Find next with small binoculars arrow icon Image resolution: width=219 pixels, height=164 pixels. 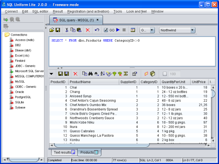click(97, 74)
